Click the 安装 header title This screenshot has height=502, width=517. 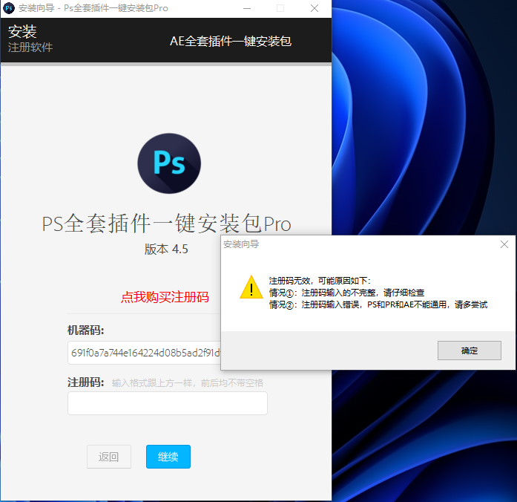click(22, 32)
